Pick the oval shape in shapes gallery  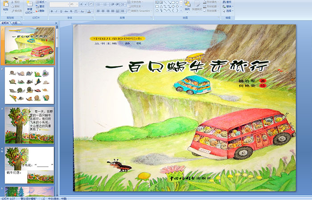177,2
